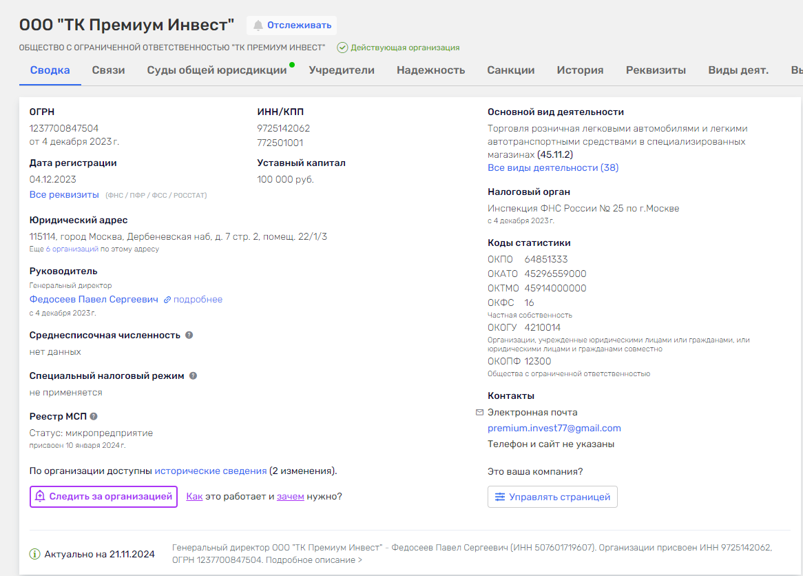This screenshot has width=803, height=576.
Task: Click the подробнее link
Action: point(198,299)
